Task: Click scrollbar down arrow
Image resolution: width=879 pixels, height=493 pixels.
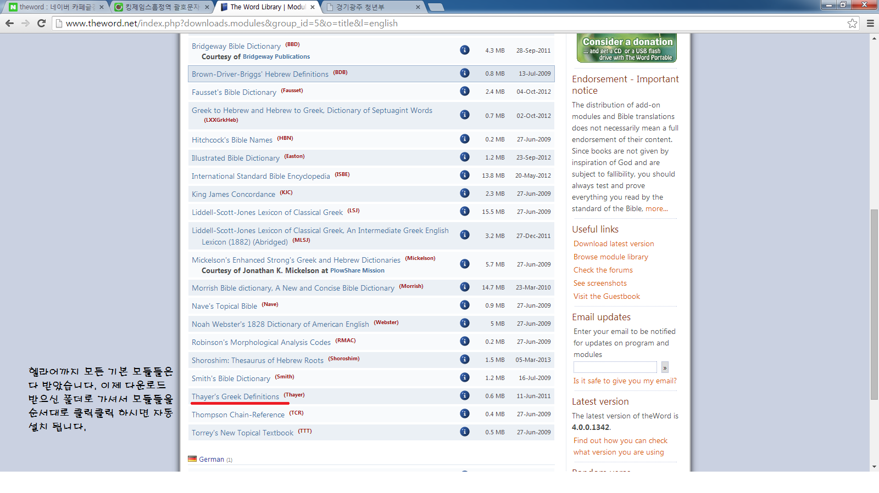Action: click(x=874, y=467)
